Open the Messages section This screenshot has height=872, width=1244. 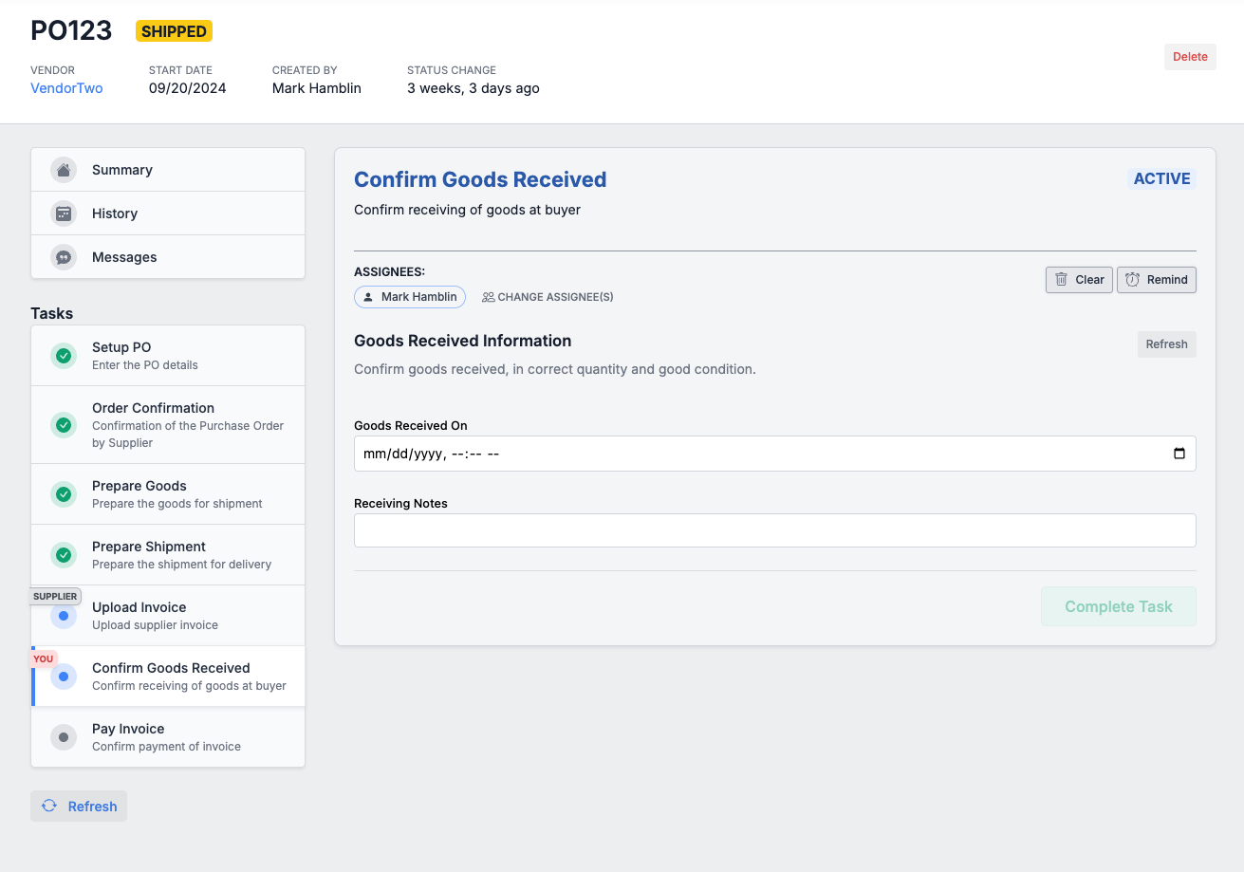coord(168,257)
